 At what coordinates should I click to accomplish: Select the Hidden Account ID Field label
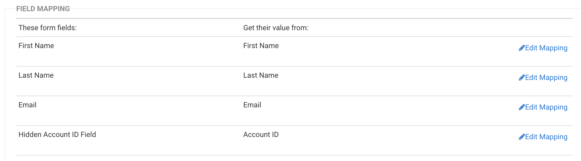point(57,135)
